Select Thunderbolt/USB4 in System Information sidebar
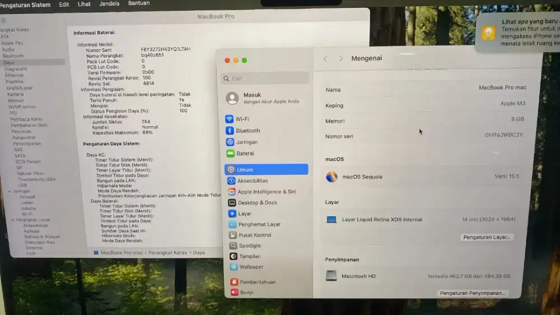 (x=36, y=179)
